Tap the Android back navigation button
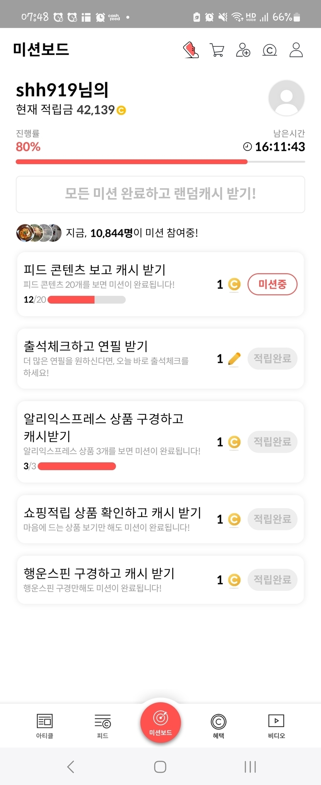Viewport: 321px width, 785px height. (x=70, y=766)
